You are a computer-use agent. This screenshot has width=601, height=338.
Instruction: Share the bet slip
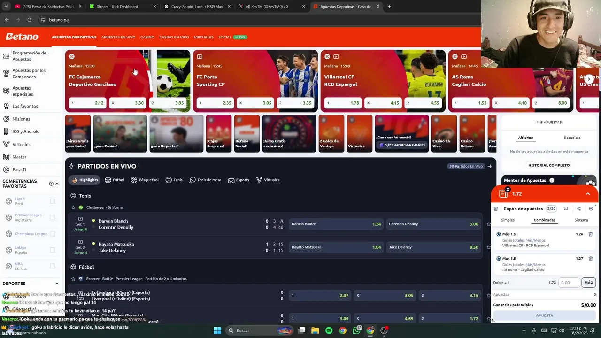pyautogui.click(x=578, y=209)
